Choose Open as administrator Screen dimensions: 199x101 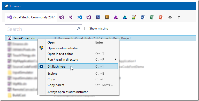tap(78, 48)
